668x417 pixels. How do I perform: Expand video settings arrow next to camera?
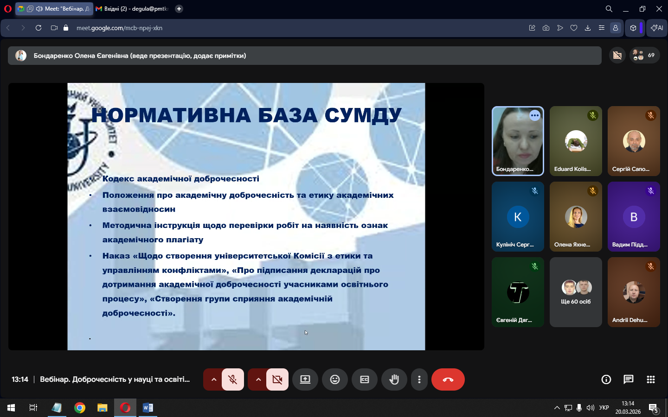click(x=258, y=379)
